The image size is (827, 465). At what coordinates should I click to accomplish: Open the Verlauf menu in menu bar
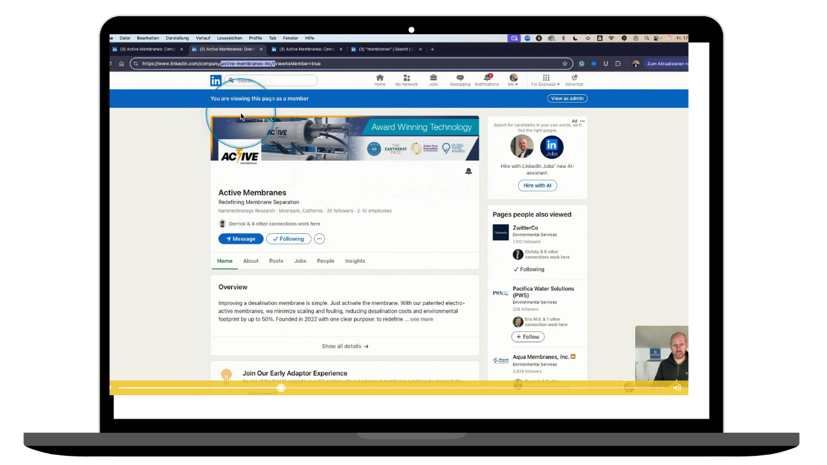tap(203, 38)
